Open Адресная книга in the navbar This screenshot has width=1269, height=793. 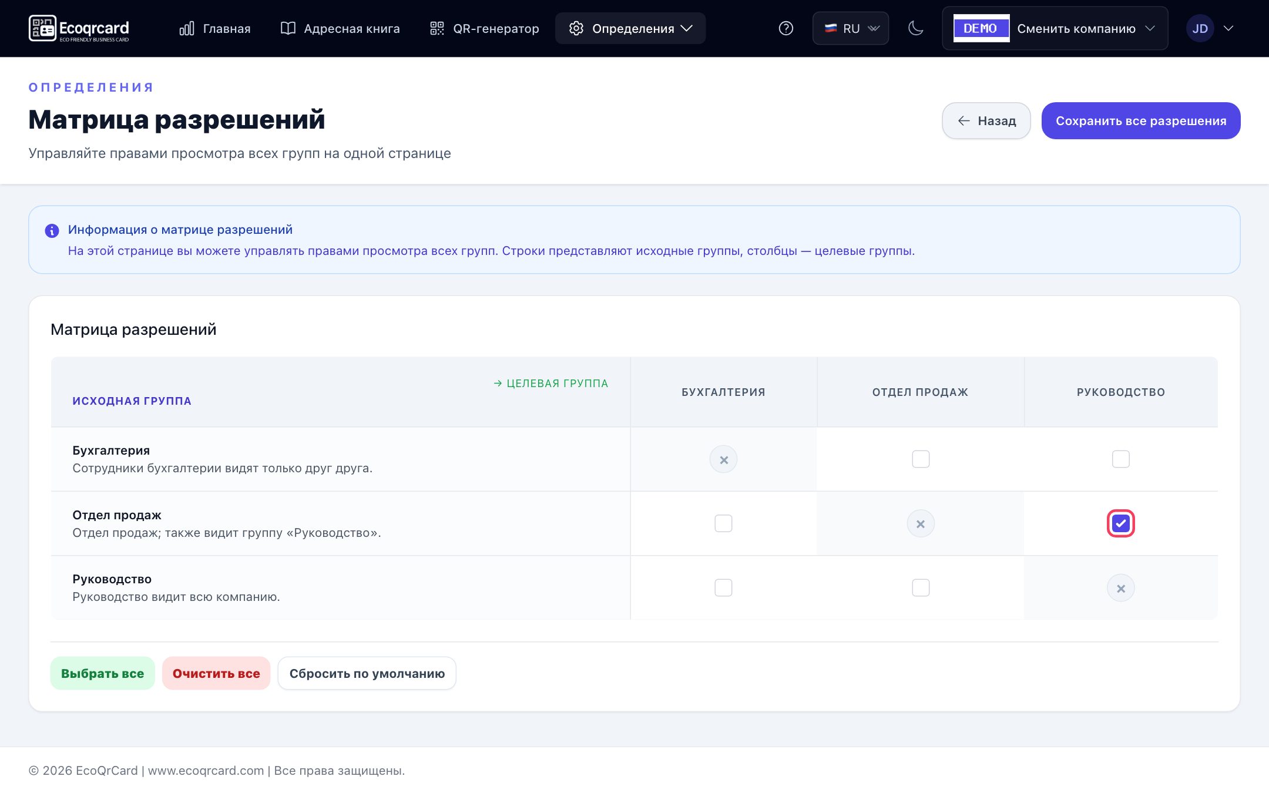click(x=340, y=28)
